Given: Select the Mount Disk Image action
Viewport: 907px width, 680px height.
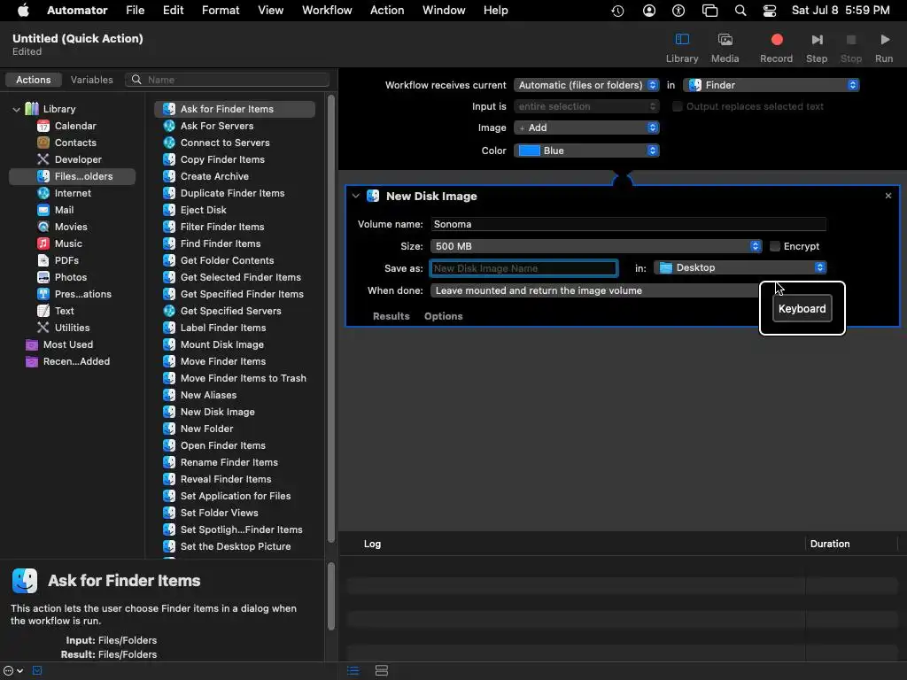Looking at the screenshot, I should (221, 344).
